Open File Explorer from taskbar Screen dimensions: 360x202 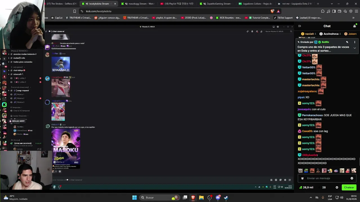pyautogui.click(x=201, y=198)
